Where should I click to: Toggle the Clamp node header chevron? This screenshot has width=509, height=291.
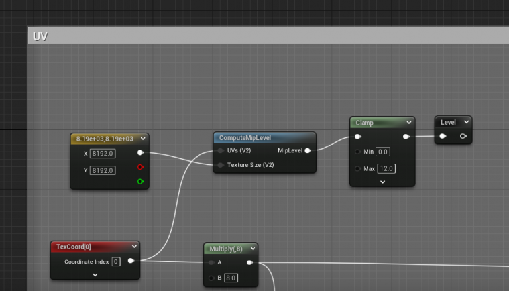pos(409,123)
